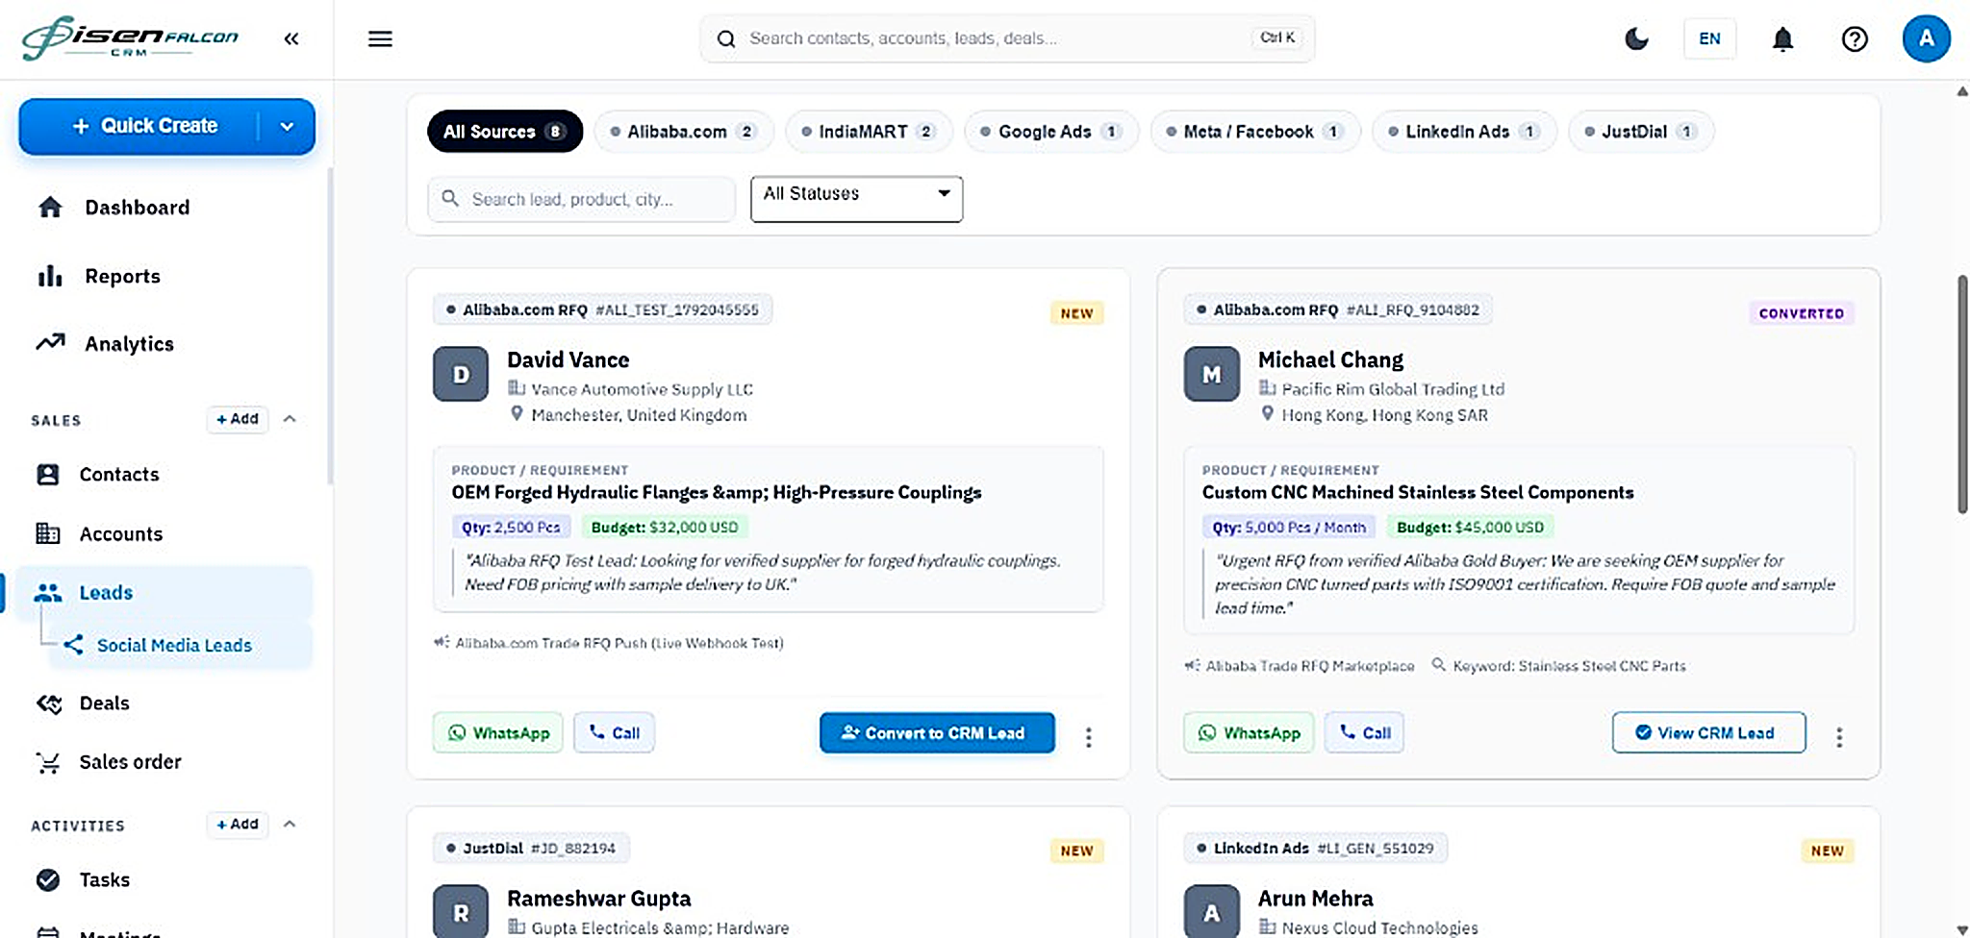Select the All Sources filter tab
Screen dimensions: 1970x938
[x=505, y=132]
